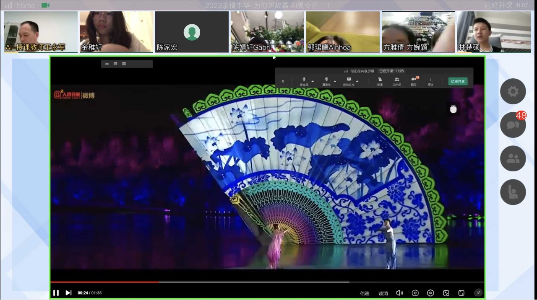Click restore button on small control bar
This screenshot has height=300, width=537.
(x=115, y=64)
